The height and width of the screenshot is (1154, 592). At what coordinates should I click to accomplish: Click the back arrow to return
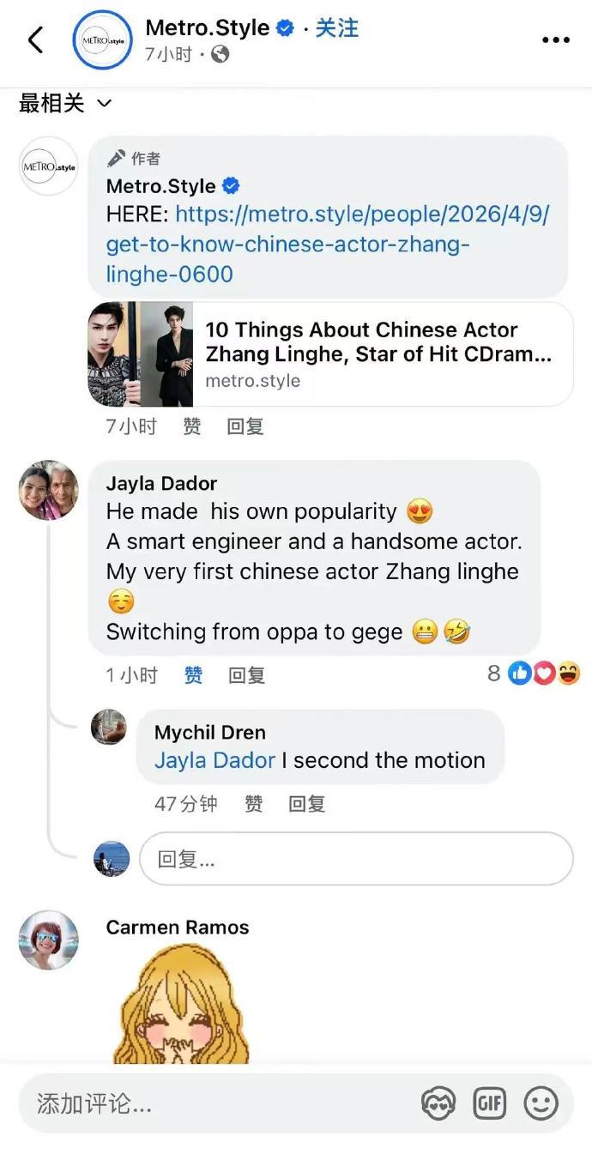click(x=34, y=39)
